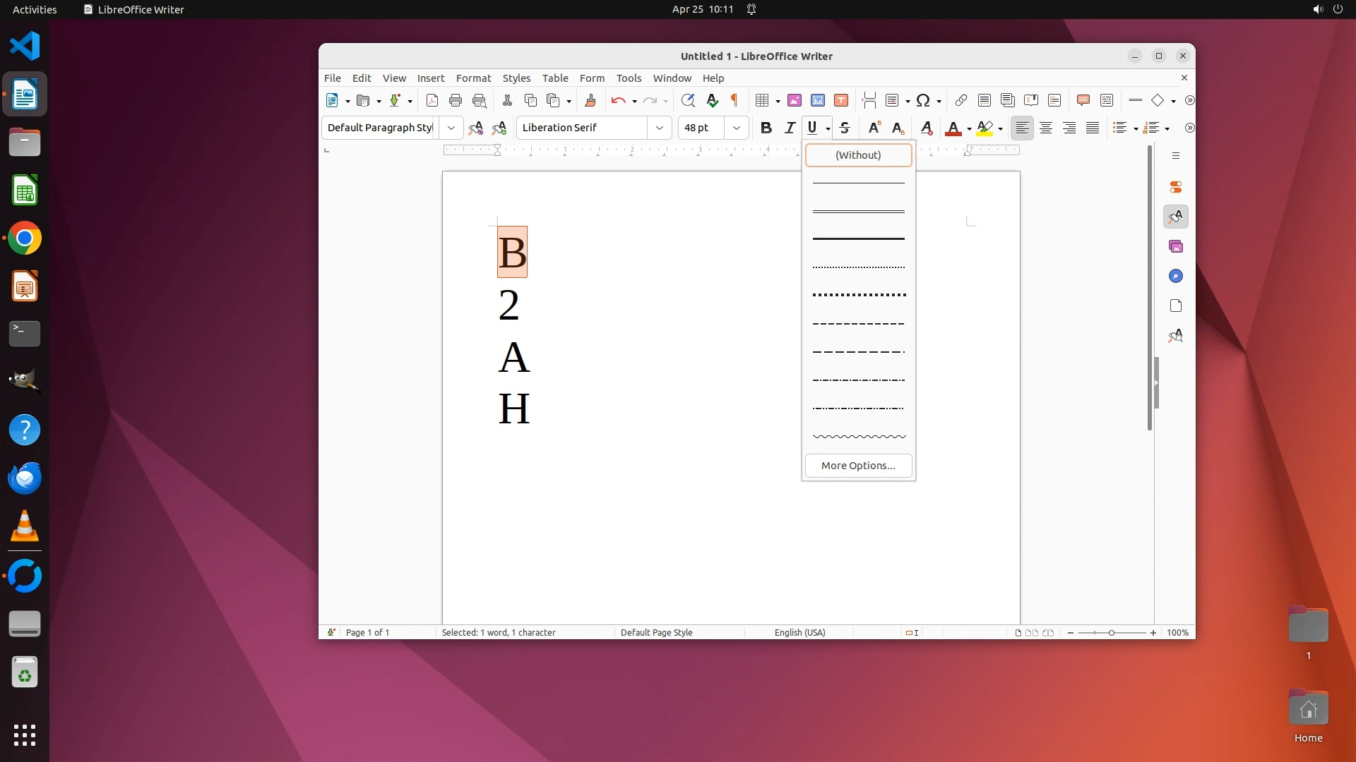Screen dimensions: 1356x762
Task: Click the Print toolbar icon
Action: [x=456, y=100]
